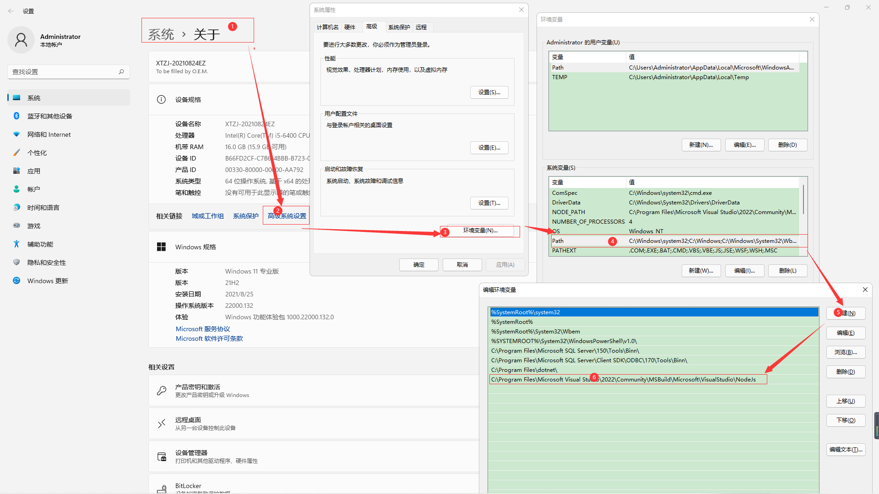Select the Accessibility figure icon
Screen dimensions: 879x494
pyautogui.click(x=16, y=244)
